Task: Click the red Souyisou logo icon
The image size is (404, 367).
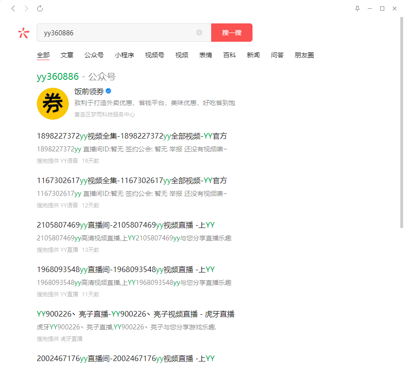Action: (x=24, y=33)
